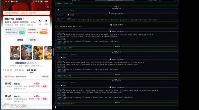Tap the battery icon in phone status bar
199x110 pixels.
coord(41,2)
